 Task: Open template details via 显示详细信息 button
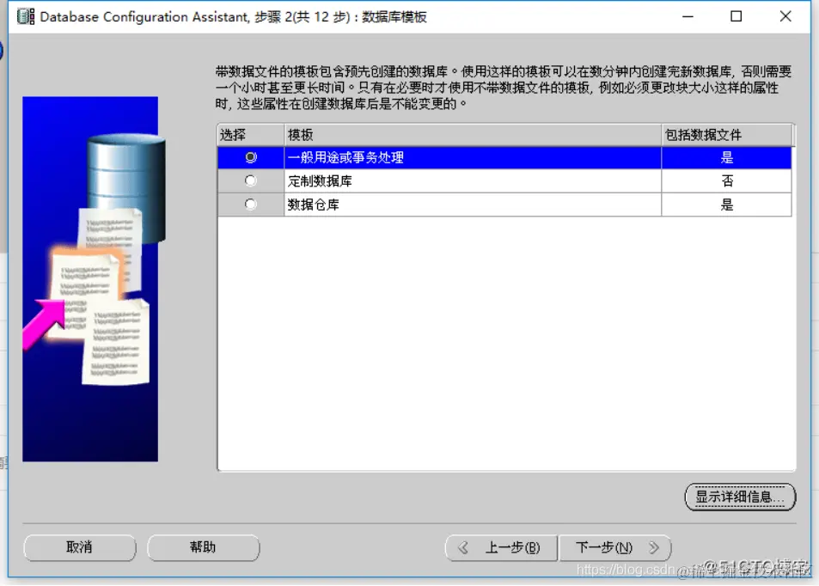pyautogui.click(x=739, y=497)
